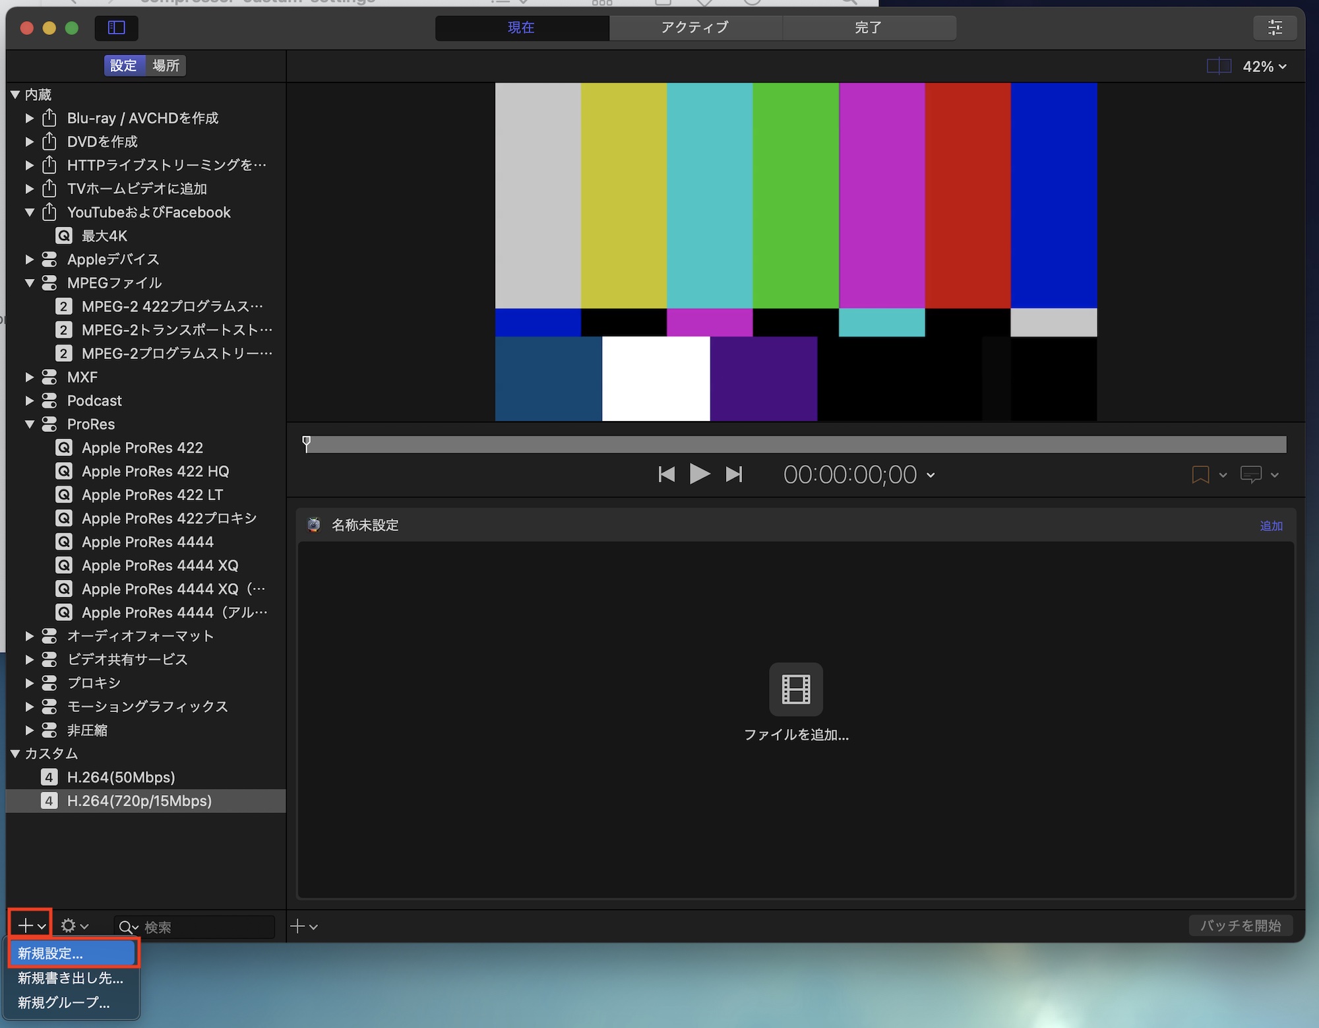Switch to the 場所 segment
The image size is (1319, 1028).
pos(166,65)
